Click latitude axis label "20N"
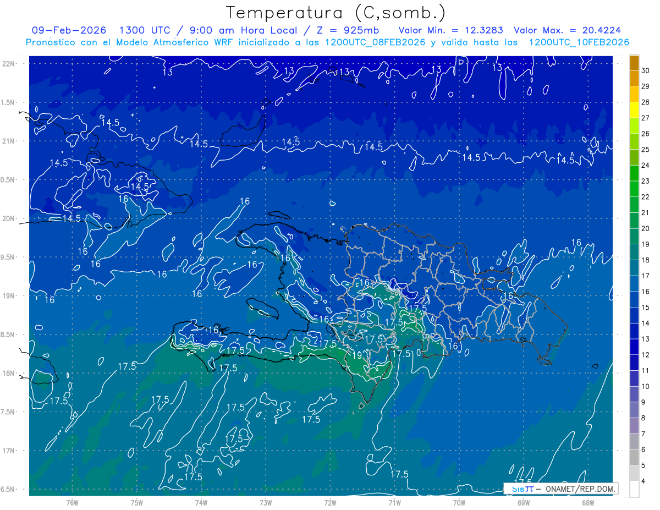This screenshot has height=510, width=660. tap(9, 218)
